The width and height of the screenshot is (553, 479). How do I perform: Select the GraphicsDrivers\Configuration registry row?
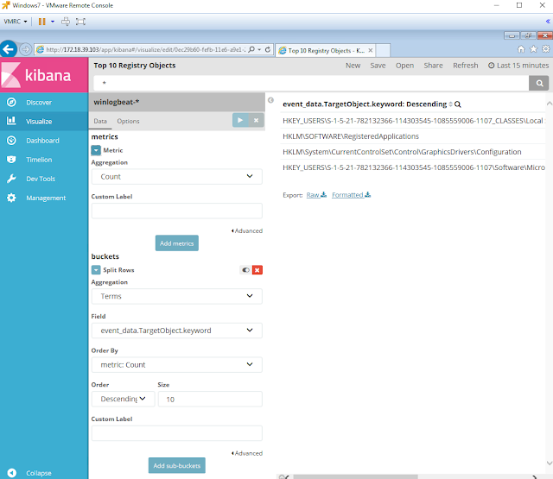413,152
